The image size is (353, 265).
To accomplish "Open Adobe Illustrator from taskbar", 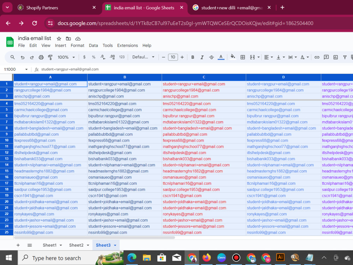I will pyautogui.click(x=281, y=257).
